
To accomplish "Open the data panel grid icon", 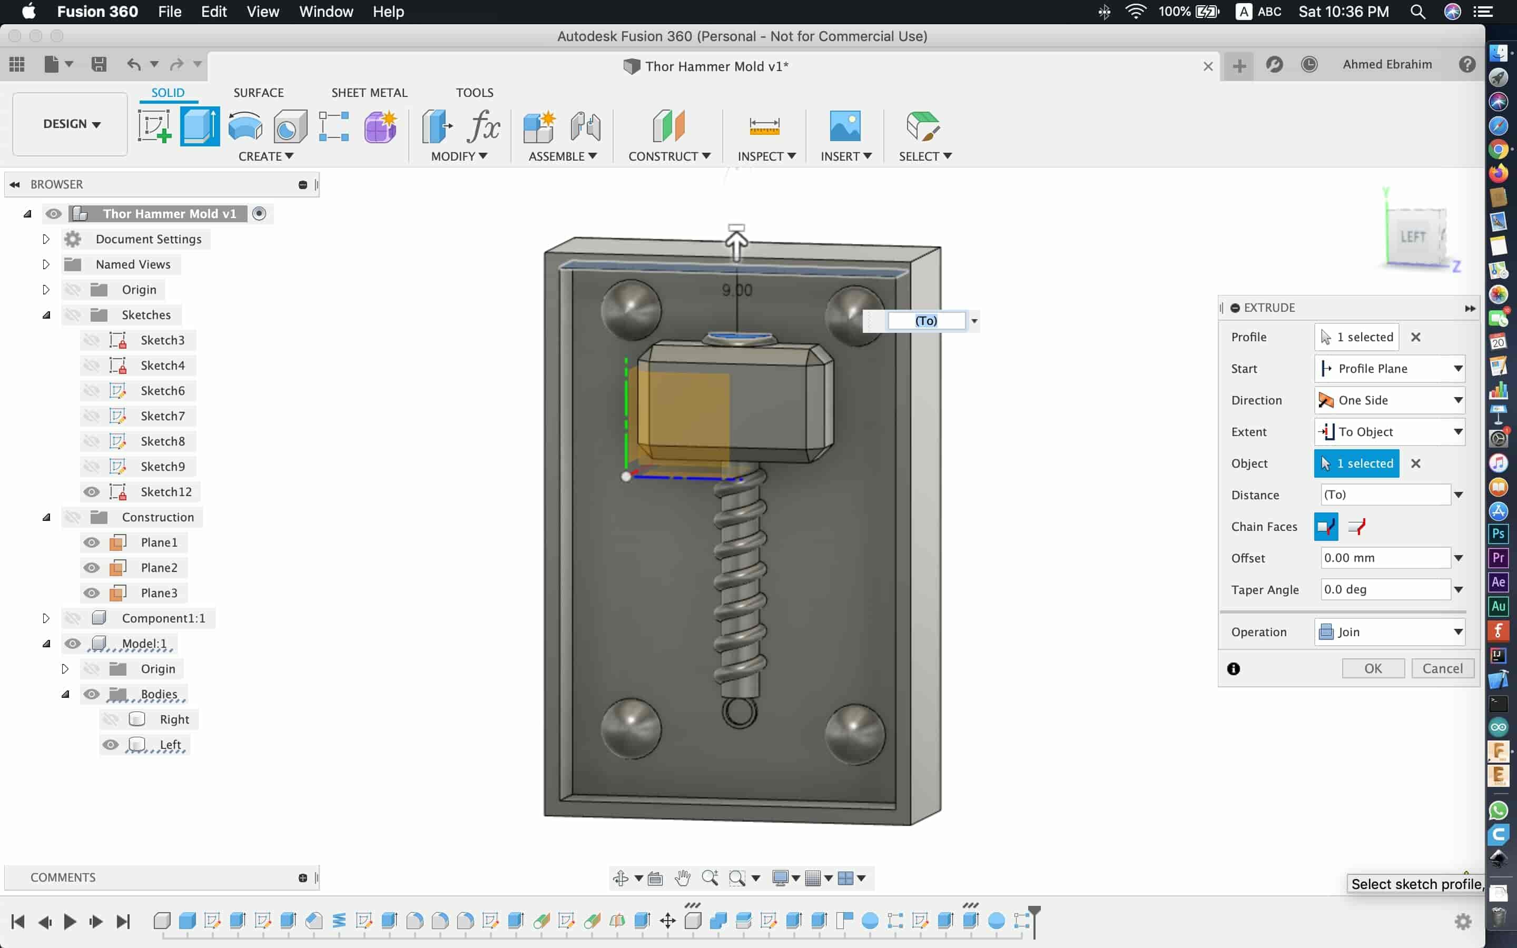I will 17,64.
